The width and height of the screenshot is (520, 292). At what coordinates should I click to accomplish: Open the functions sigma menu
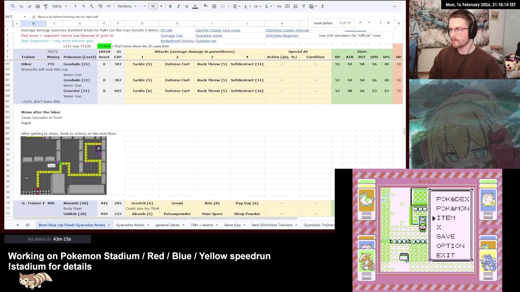click(x=323, y=6)
